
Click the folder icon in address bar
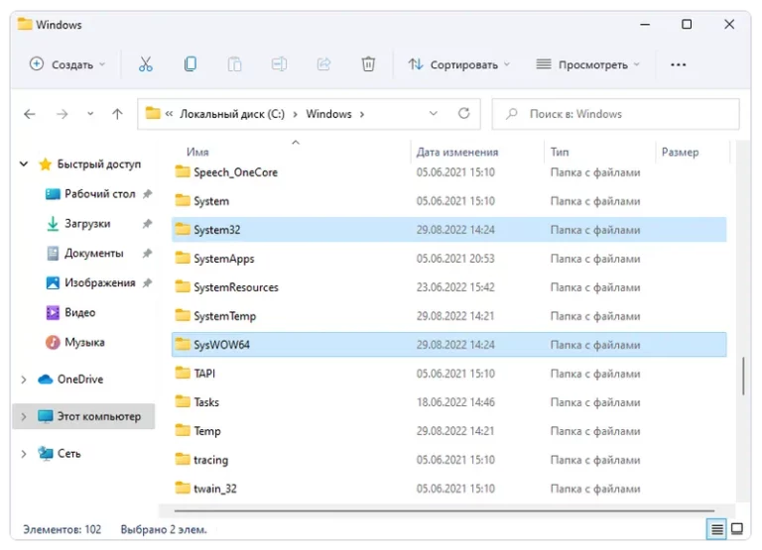coord(153,114)
